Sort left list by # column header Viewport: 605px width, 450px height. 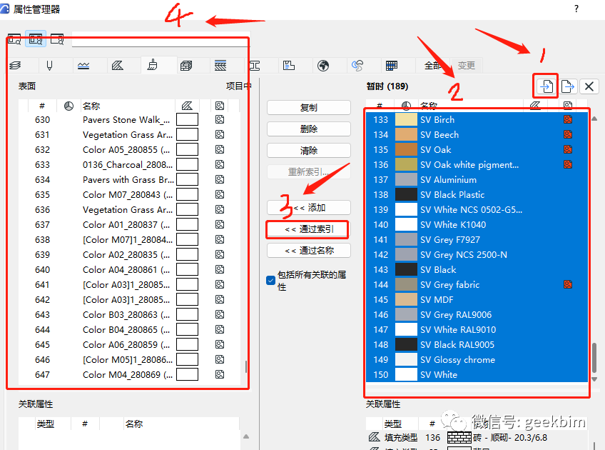pyautogui.click(x=42, y=106)
